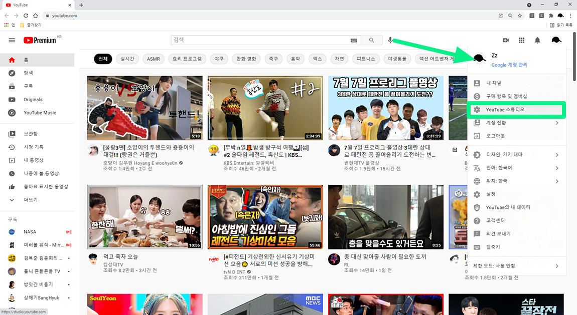The image size is (577, 315).
Task: Open 보관함 library
Action: click(37, 134)
